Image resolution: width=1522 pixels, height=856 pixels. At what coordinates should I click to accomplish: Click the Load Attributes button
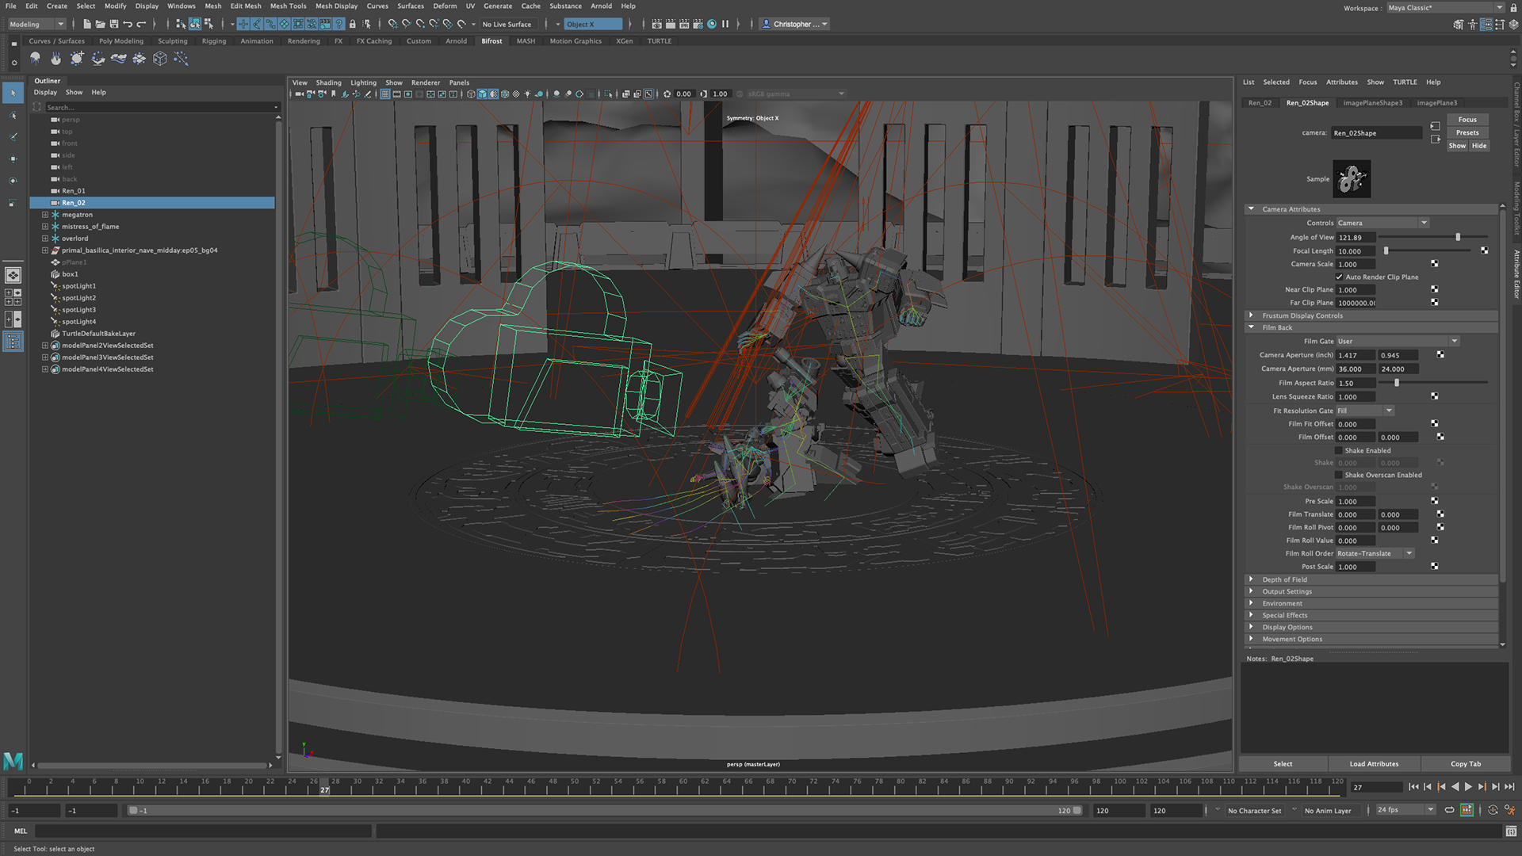pos(1374,764)
